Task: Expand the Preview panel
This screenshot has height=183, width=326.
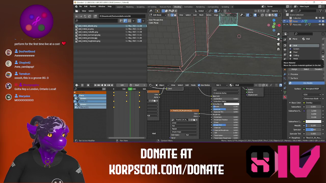Action: [294, 74]
